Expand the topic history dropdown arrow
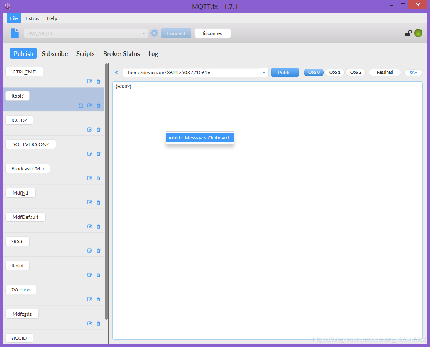 [264, 73]
